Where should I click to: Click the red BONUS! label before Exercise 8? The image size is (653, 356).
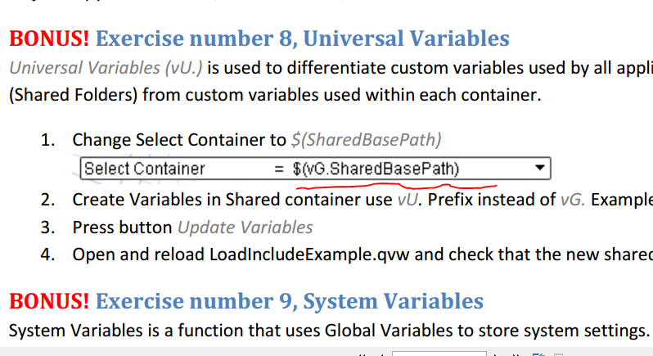click(49, 38)
